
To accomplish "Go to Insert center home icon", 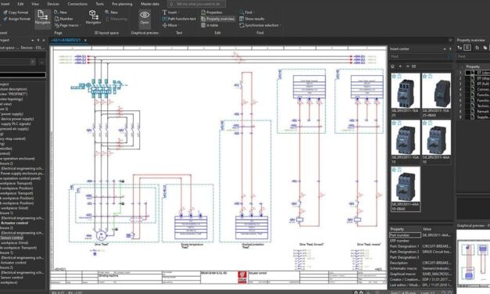I will point(393,66).
